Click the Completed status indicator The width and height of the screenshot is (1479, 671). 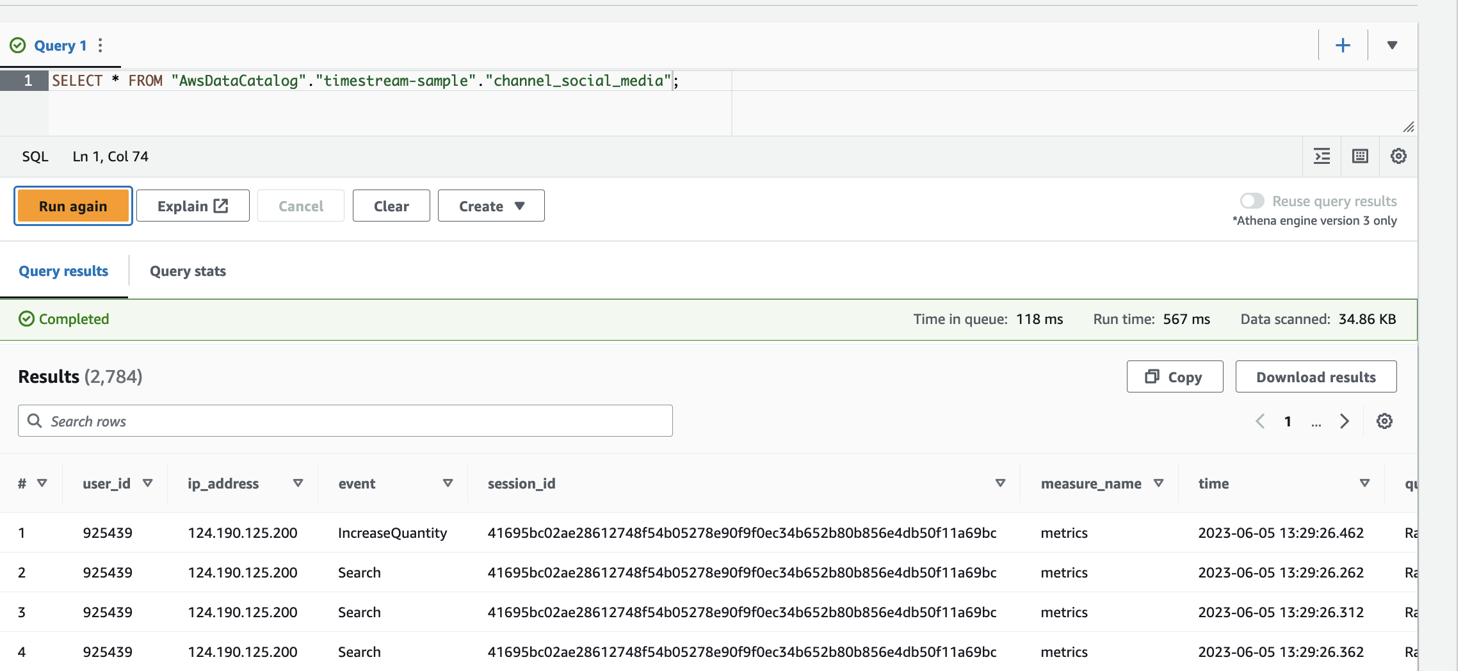tap(64, 319)
